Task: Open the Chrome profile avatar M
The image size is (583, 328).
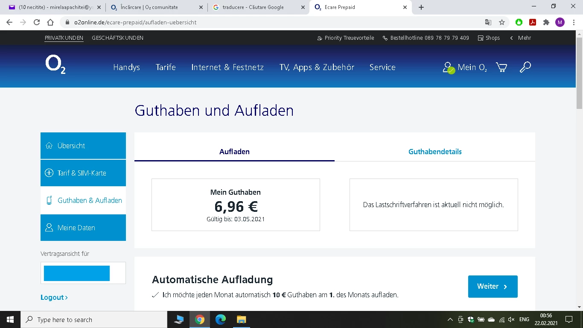Action: click(x=560, y=22)
